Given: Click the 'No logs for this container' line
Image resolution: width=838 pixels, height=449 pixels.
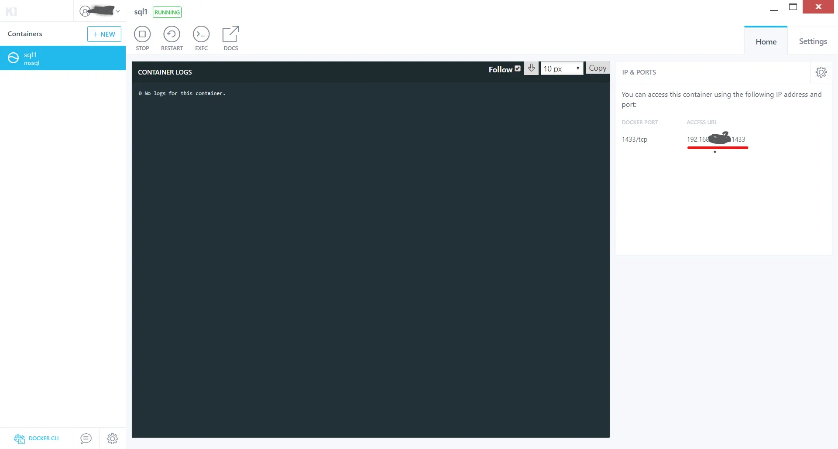Looking at the screenshot, I should pos(182,93).
